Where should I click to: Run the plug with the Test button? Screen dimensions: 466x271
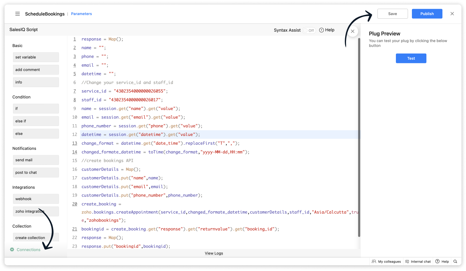click(411, 58)
